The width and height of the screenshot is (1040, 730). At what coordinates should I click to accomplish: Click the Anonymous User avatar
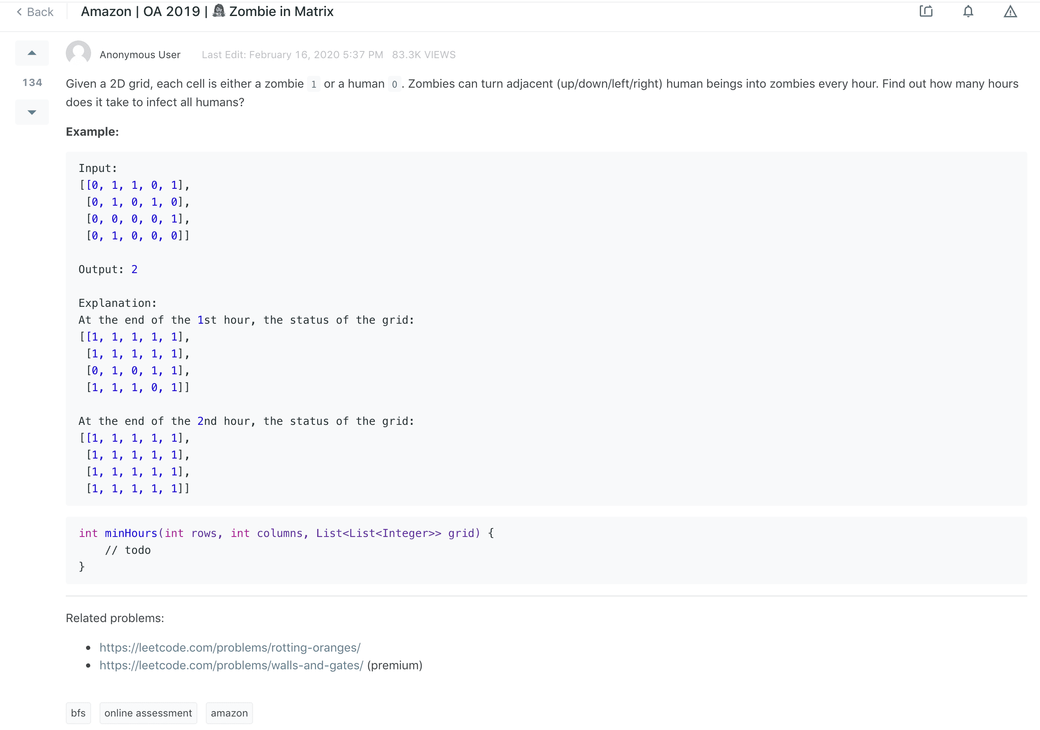(x=78, y=54)
